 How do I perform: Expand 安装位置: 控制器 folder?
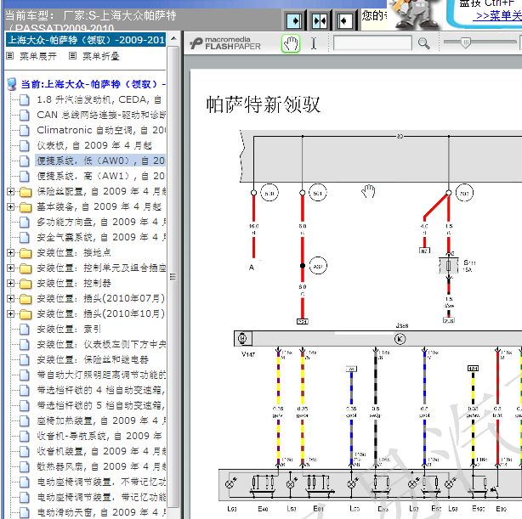pyautogui.click(x=11, y=283)
